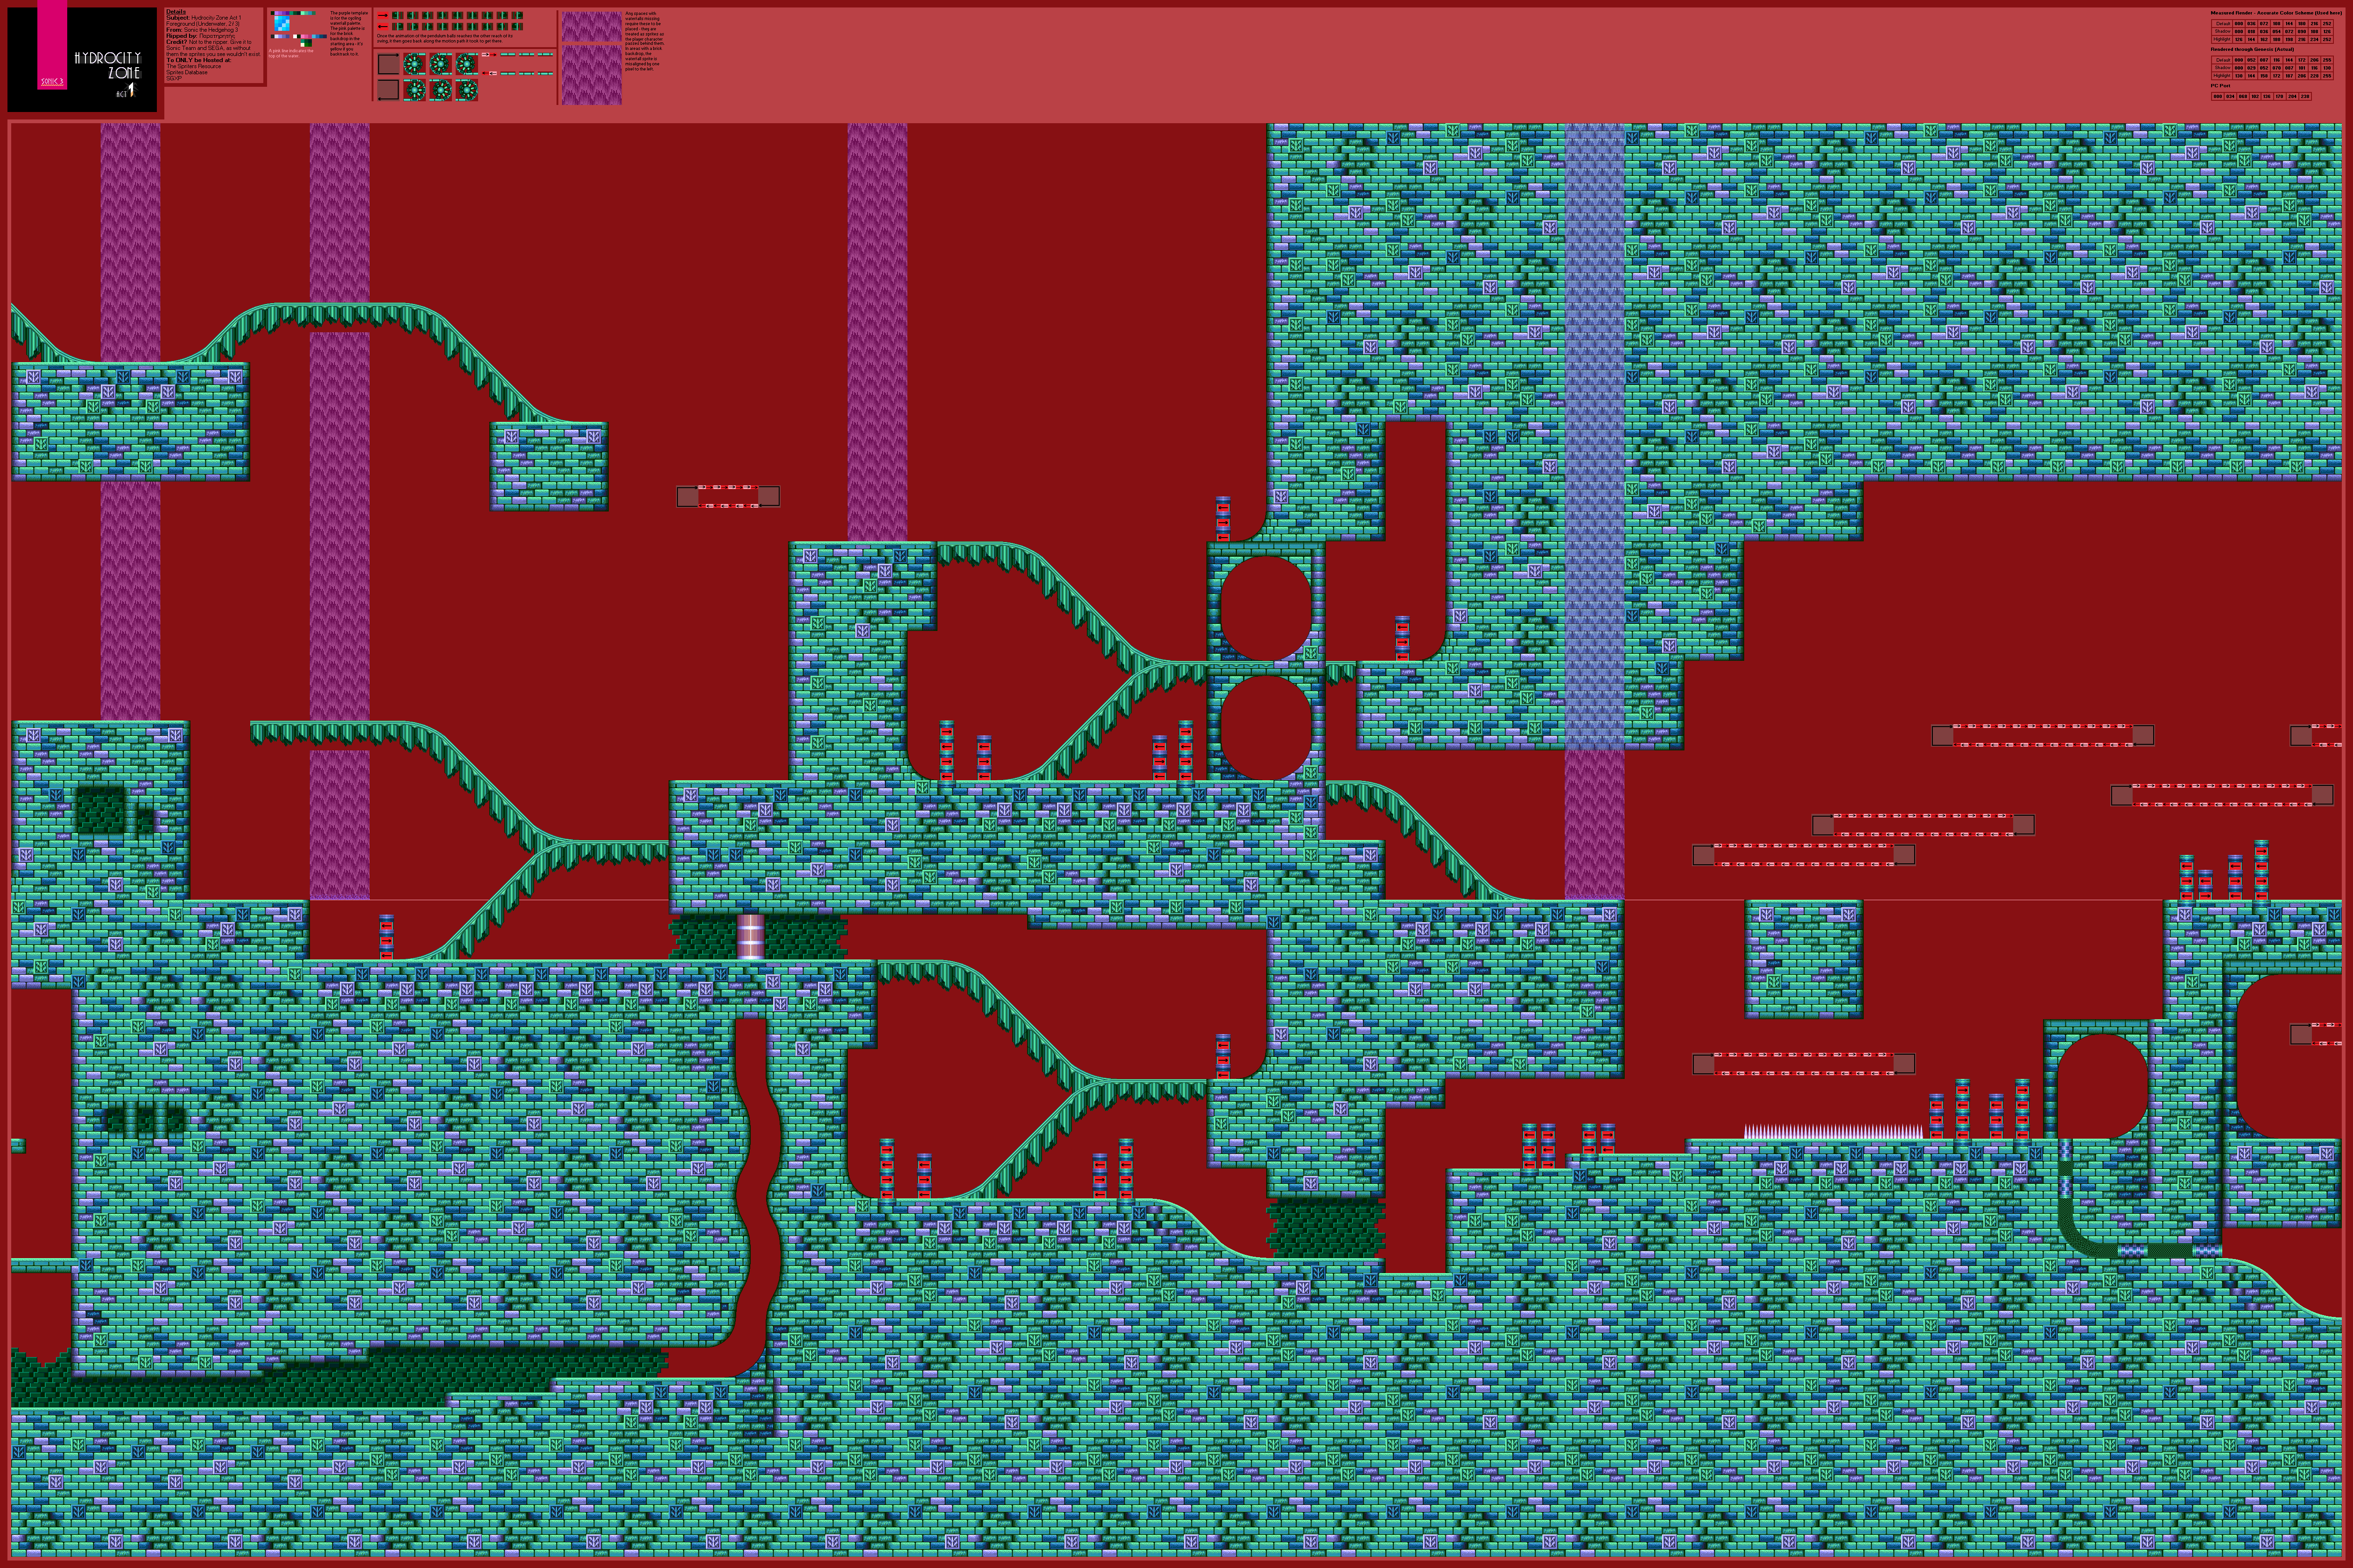
Task: Click the glowing pink cylinder pillar
Action: (750, 937)
